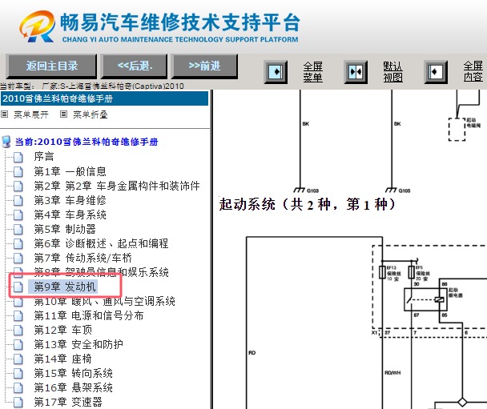This screenshot has width=487, height=409.
Task: Click the starter relay symbol in diagram
Action: [425, 299]
